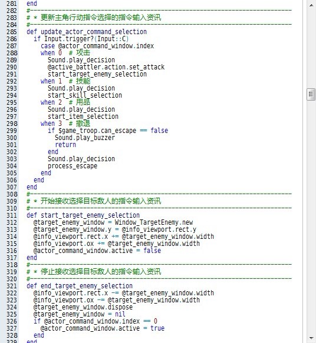Click '@target_enemy_window = nil' line

click(80, 314)
